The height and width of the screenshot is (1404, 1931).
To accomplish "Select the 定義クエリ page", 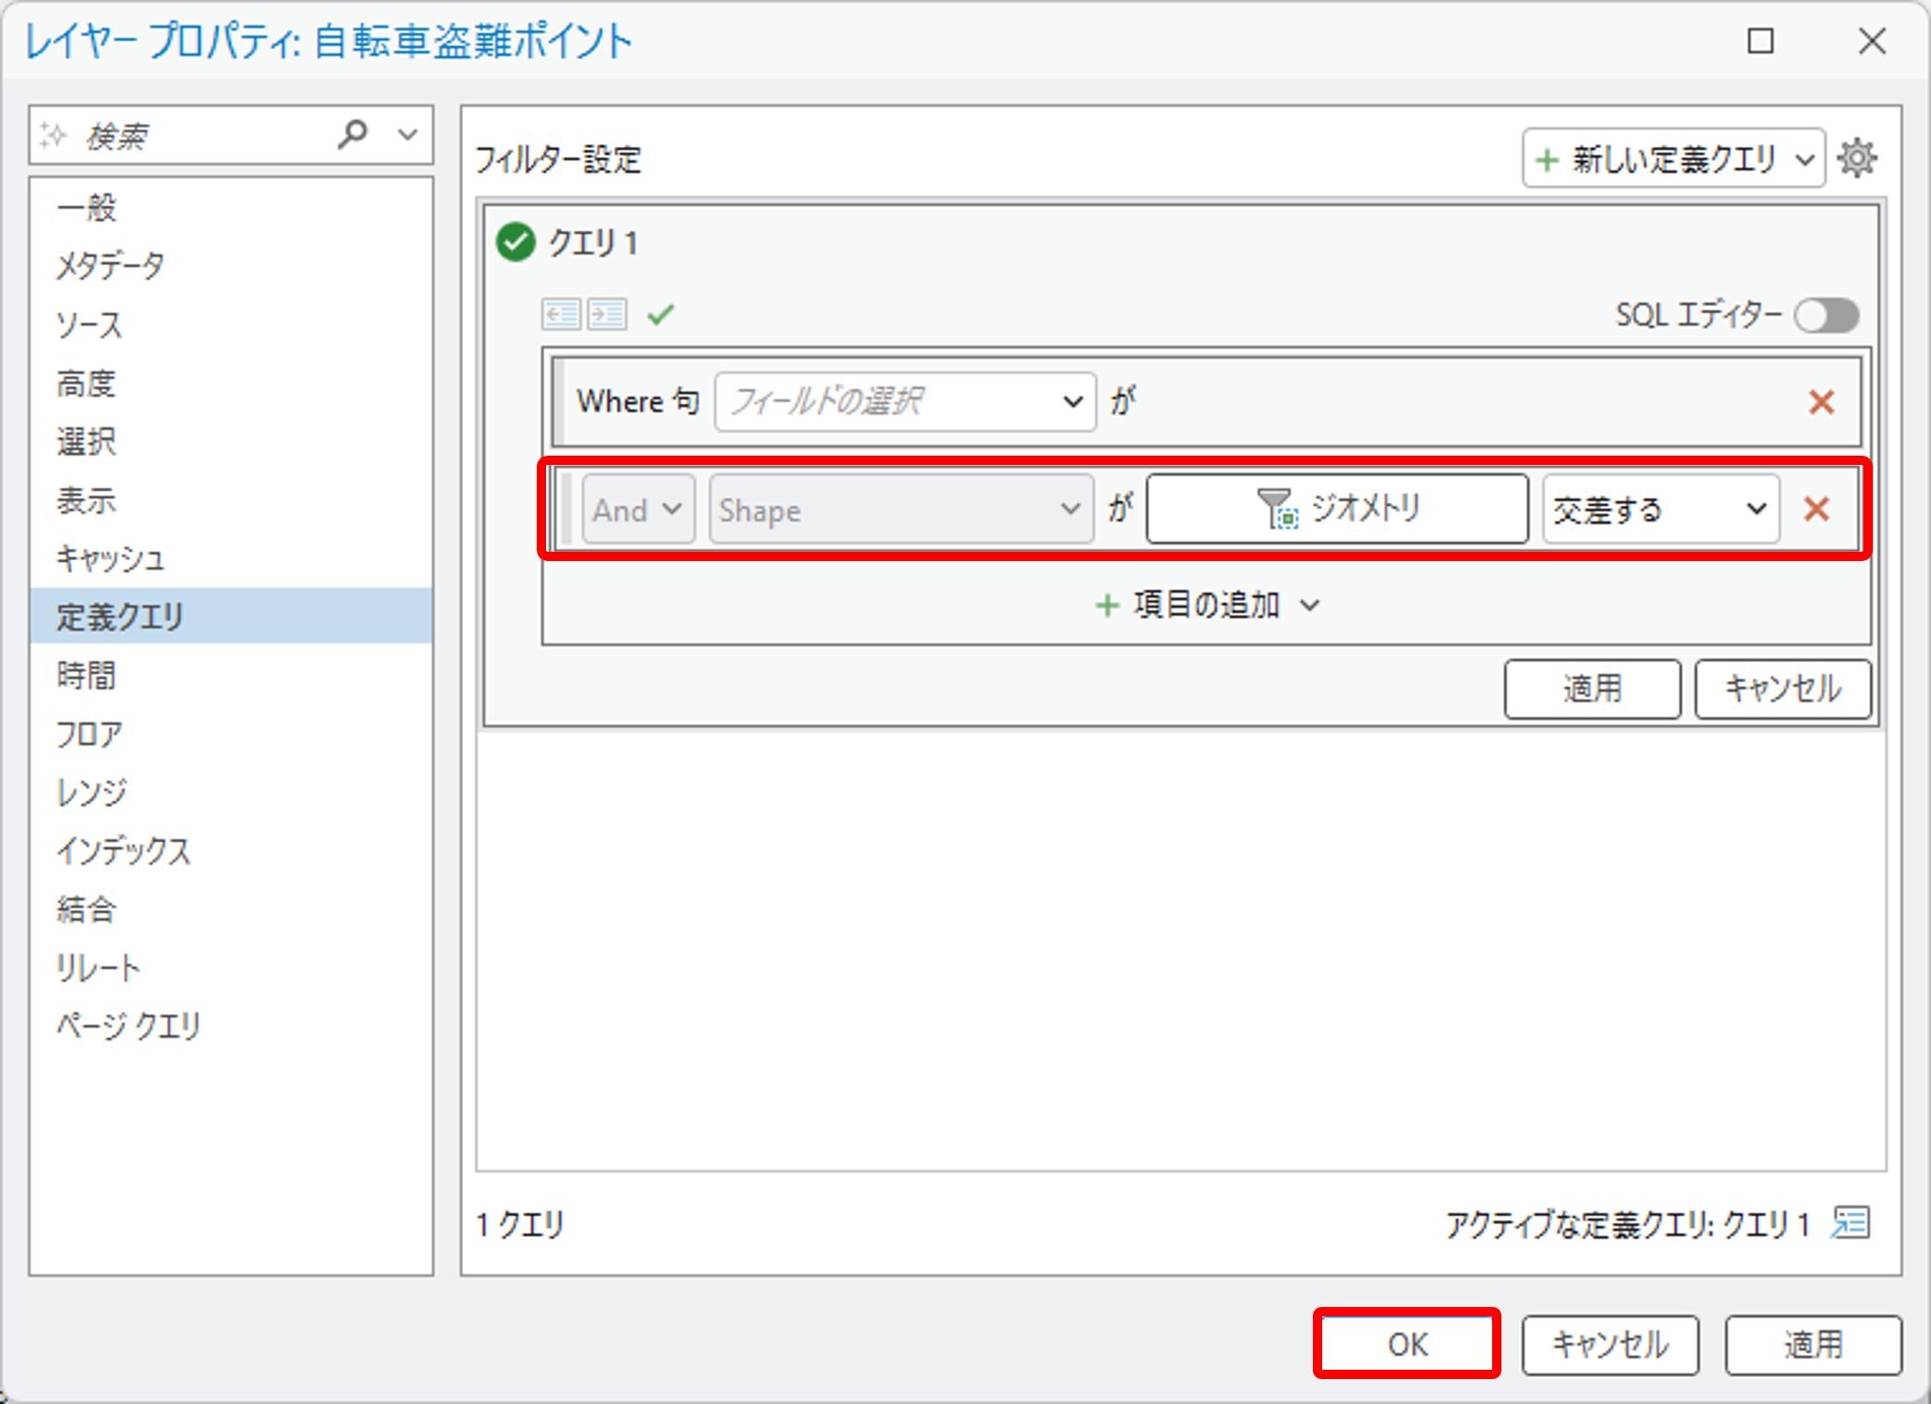I will [231, 617].
